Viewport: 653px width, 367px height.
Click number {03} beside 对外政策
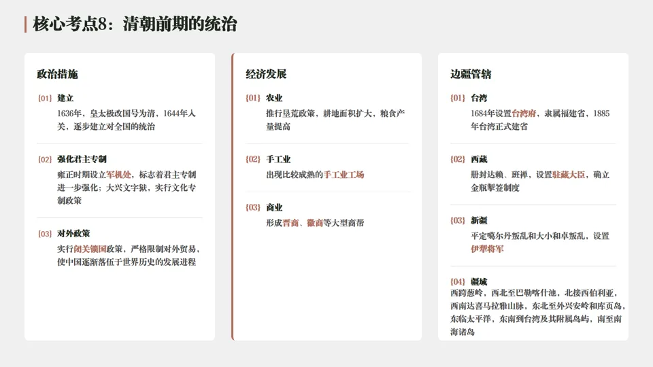pyautogui.click(x=45, y=233)
